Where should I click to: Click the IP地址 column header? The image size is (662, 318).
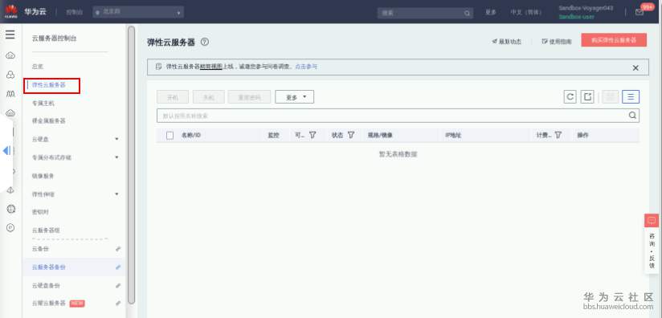pyautogui.click(x=453, y=136)
